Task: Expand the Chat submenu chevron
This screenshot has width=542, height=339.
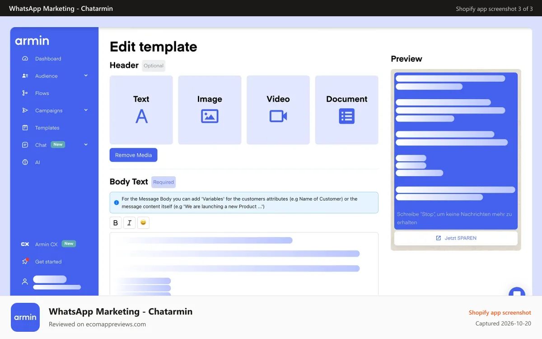Action: (86, 145)
